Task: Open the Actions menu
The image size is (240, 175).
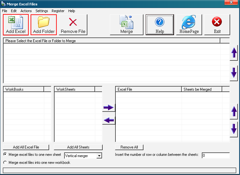Action: [x=26, y=11]
